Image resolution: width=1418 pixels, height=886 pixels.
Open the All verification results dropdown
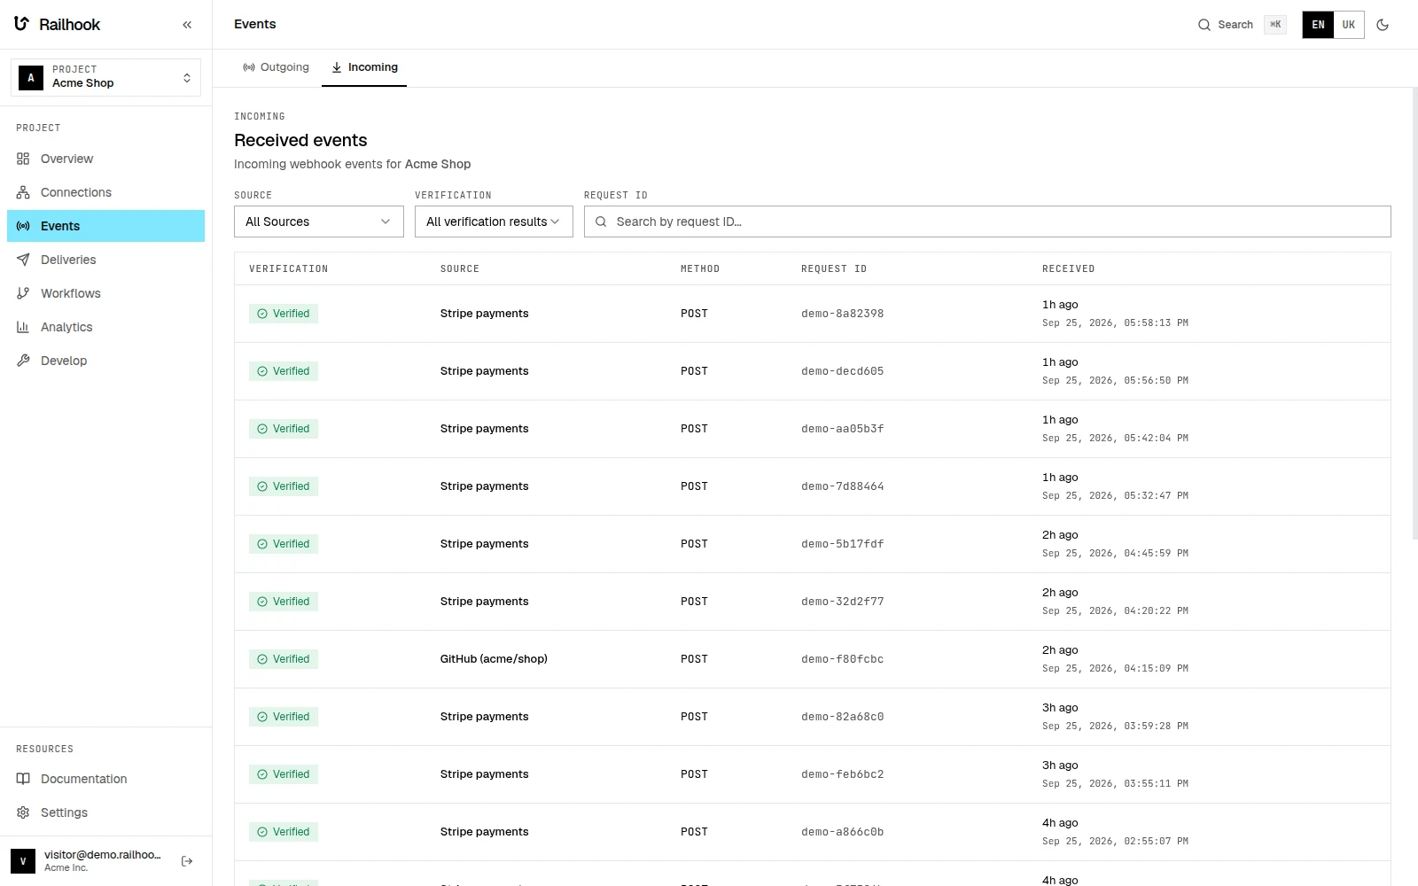pyautogui.click(x=494, y=221)
